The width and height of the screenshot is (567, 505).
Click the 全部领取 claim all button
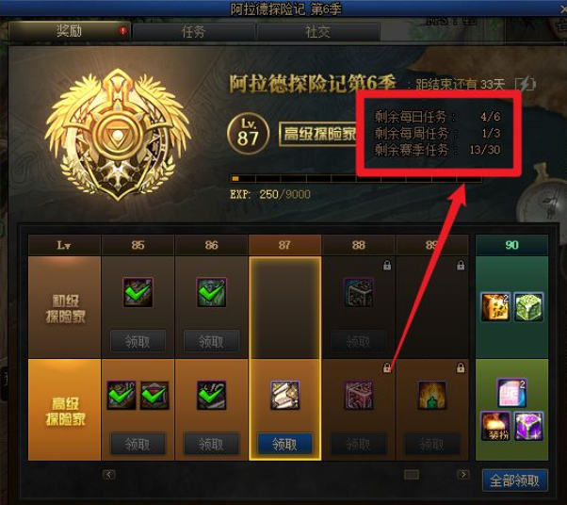coord(514,481)
